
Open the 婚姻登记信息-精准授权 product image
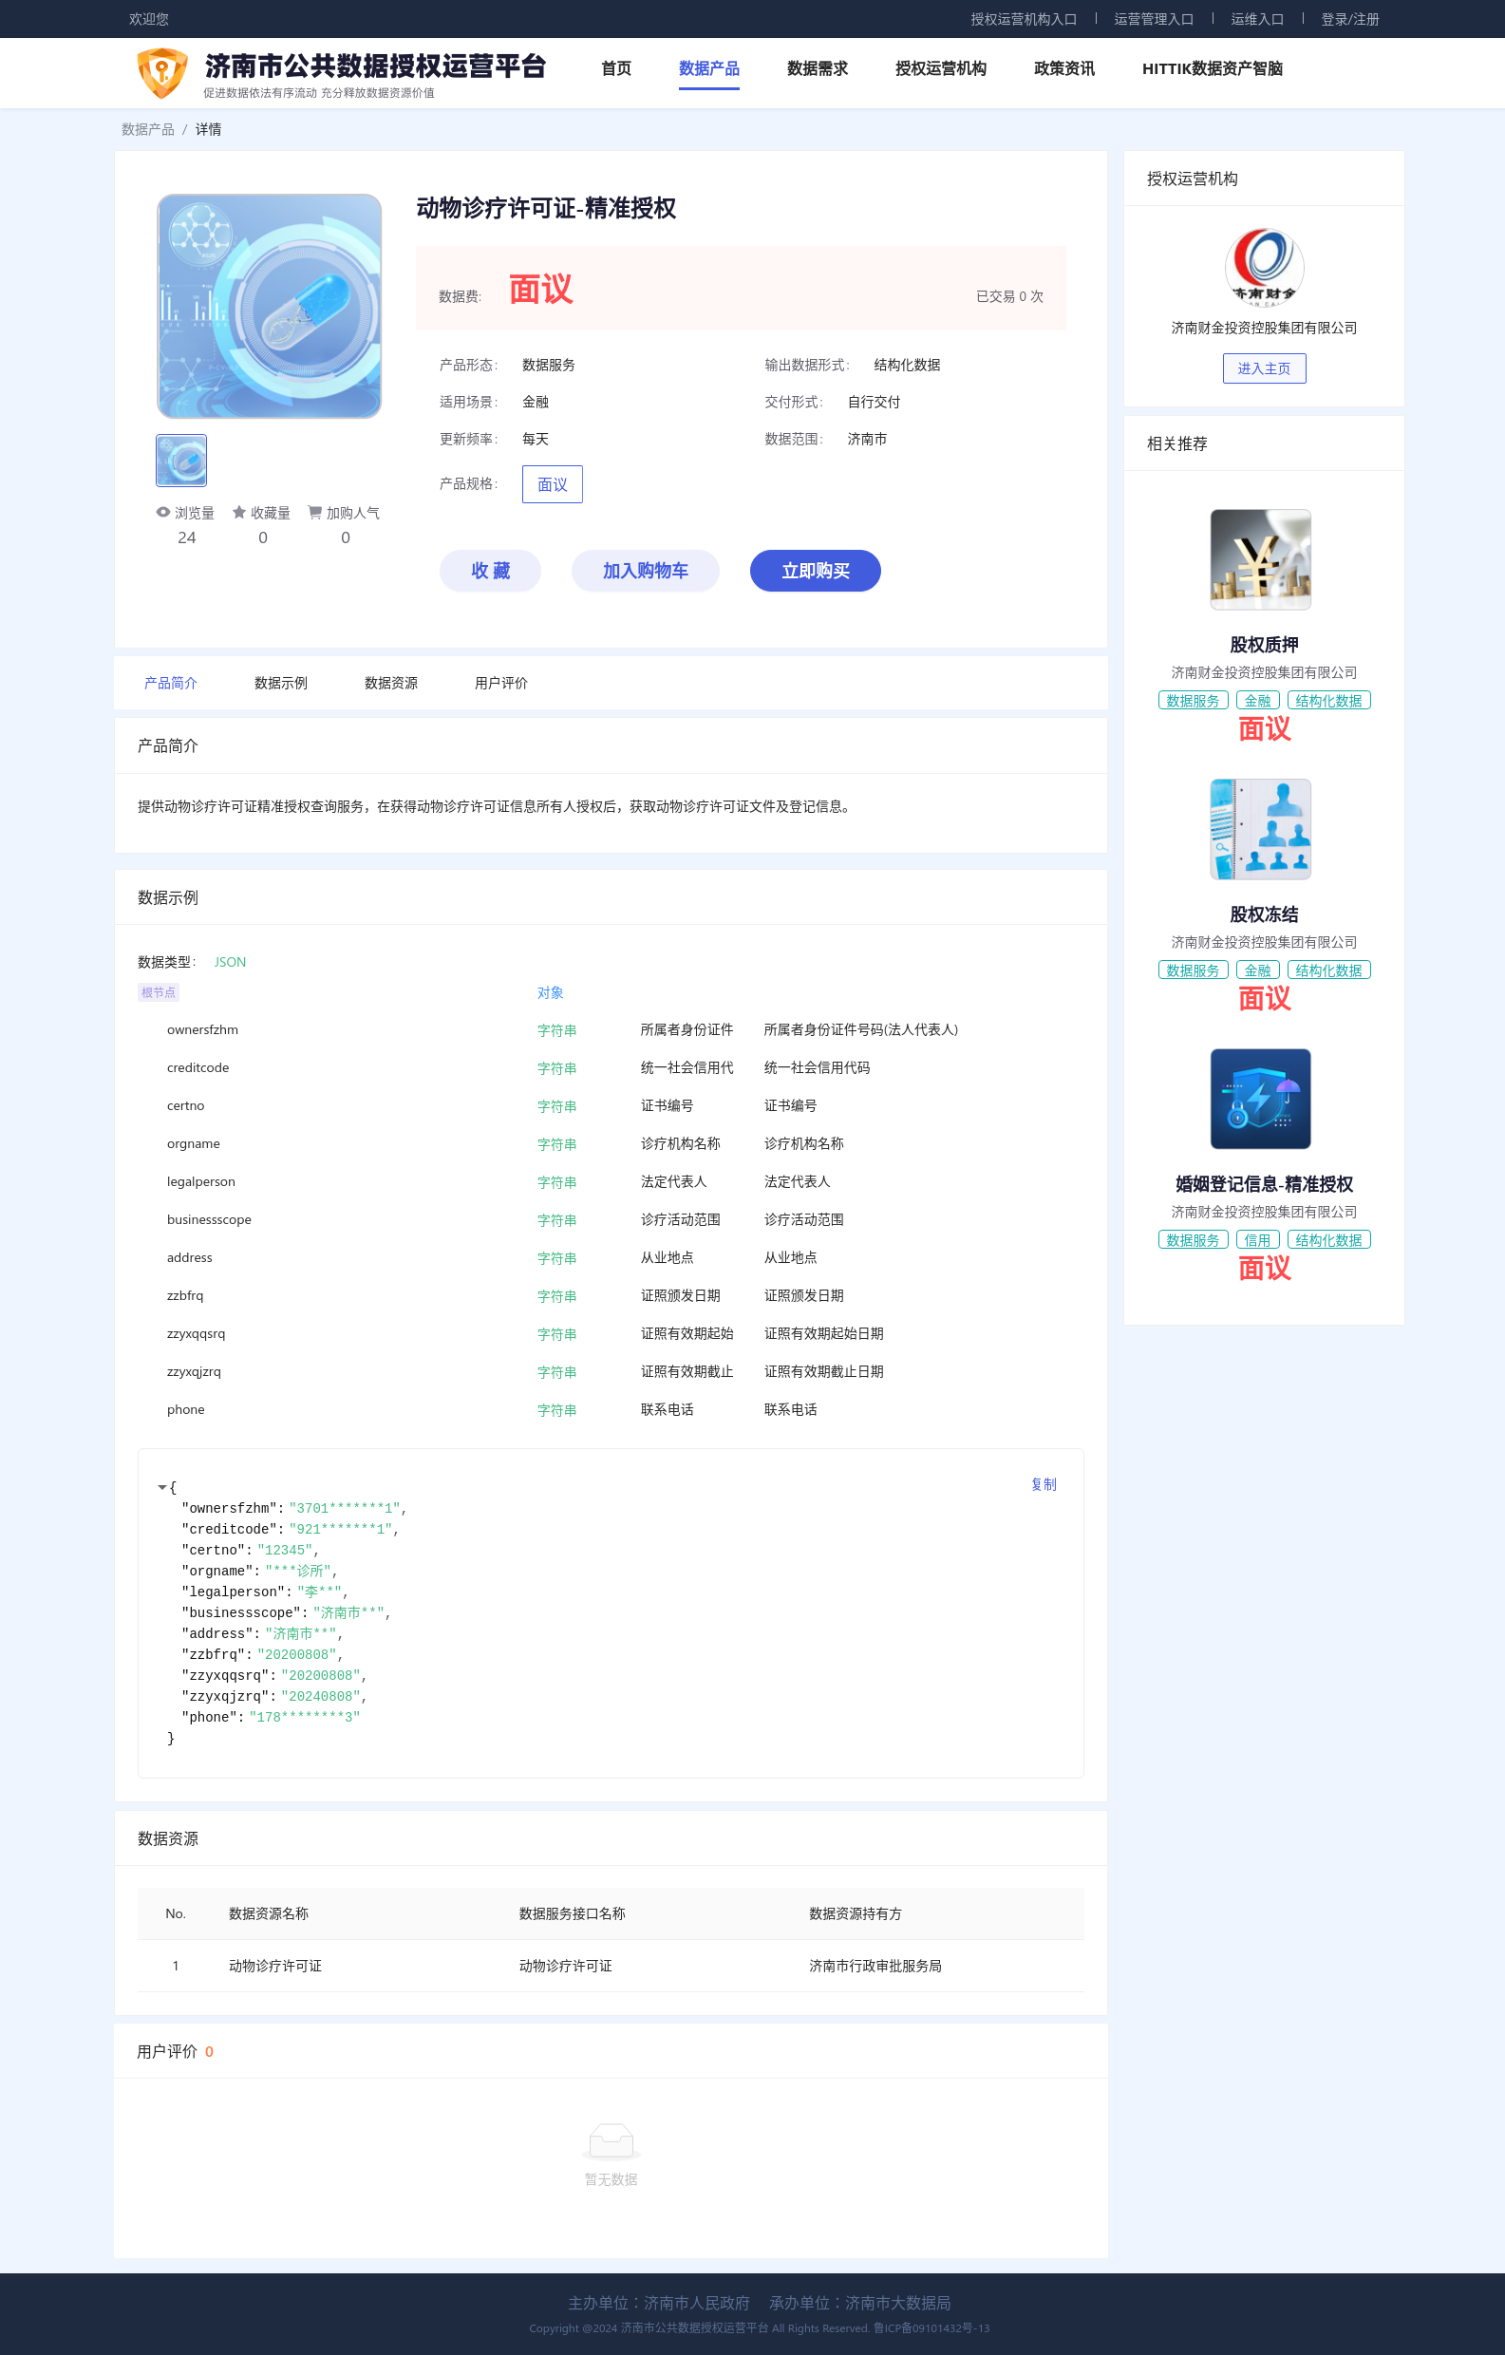click(x=1261, y=1099)
